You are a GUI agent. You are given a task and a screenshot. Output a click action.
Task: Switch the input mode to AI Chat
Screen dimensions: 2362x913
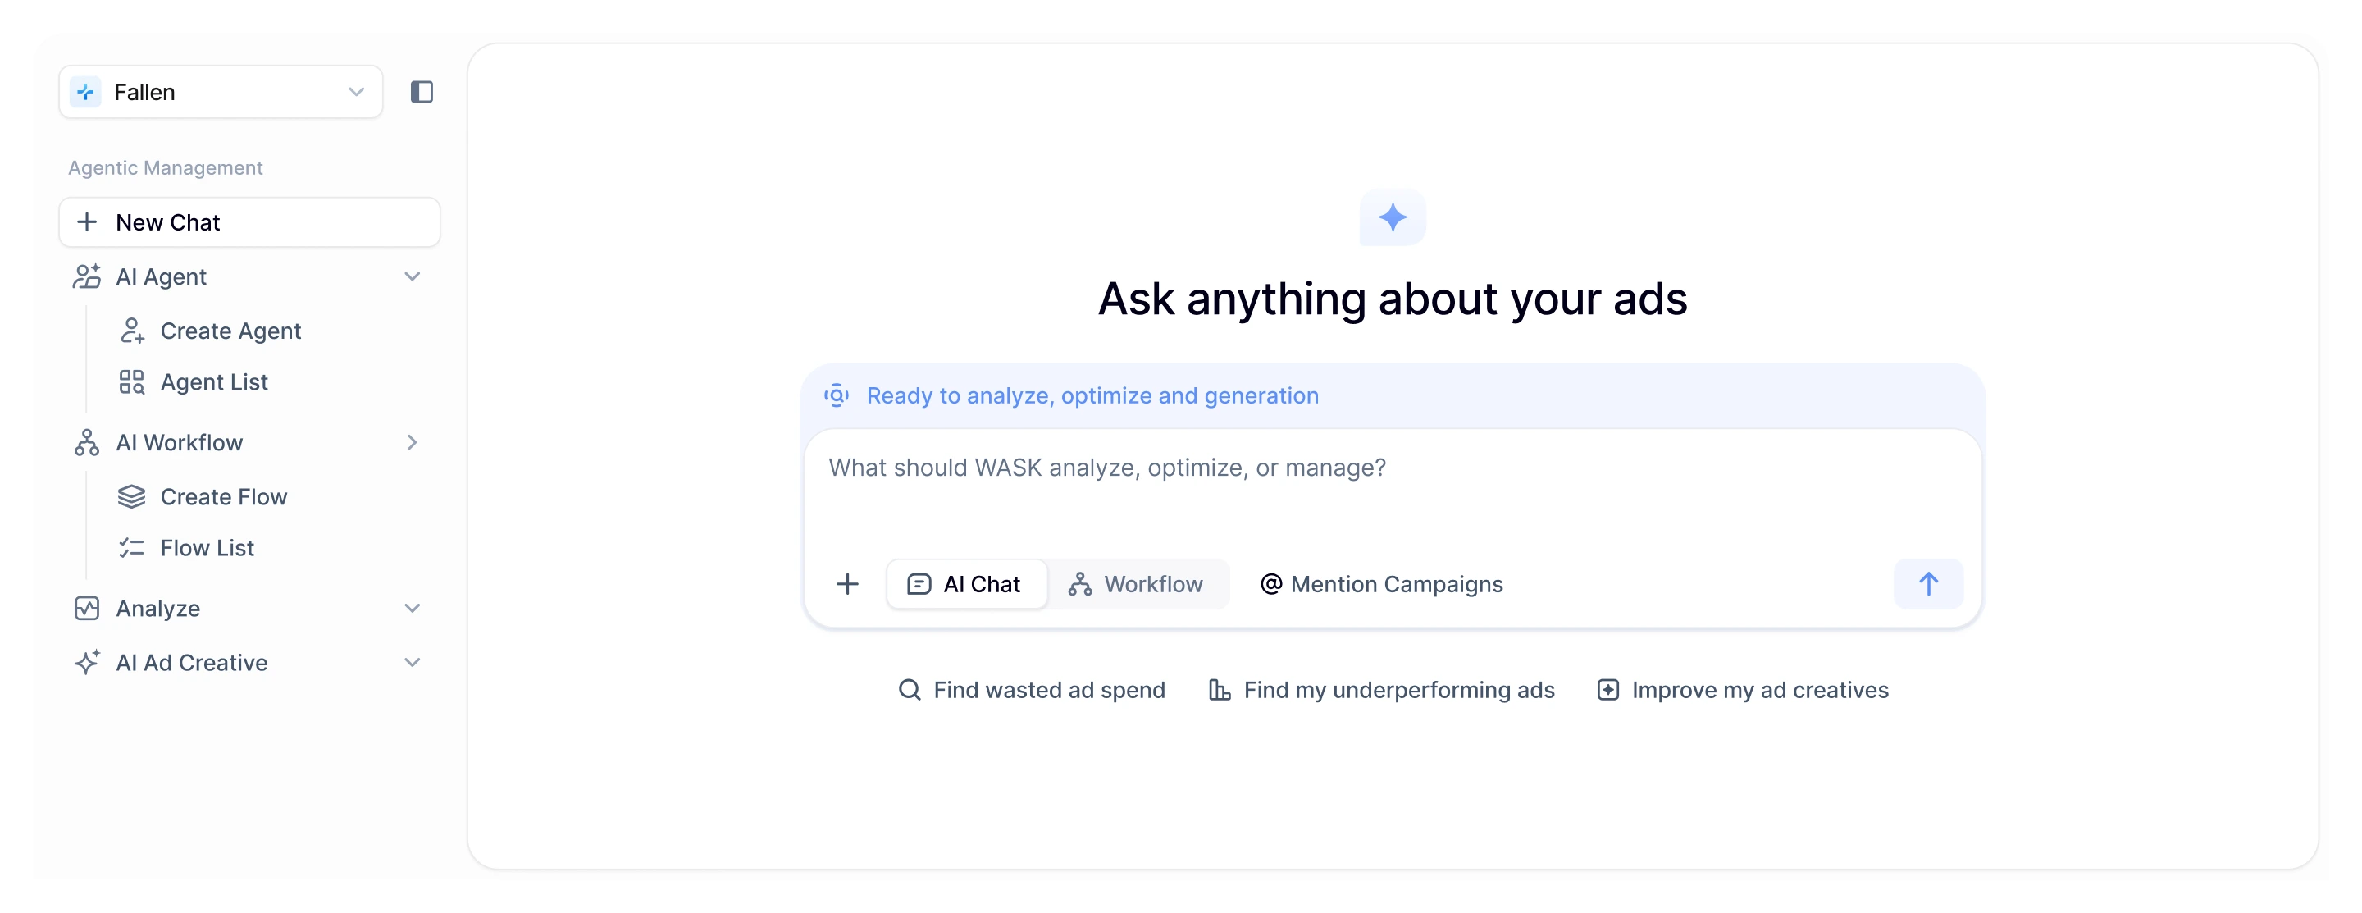coord(966,584)
